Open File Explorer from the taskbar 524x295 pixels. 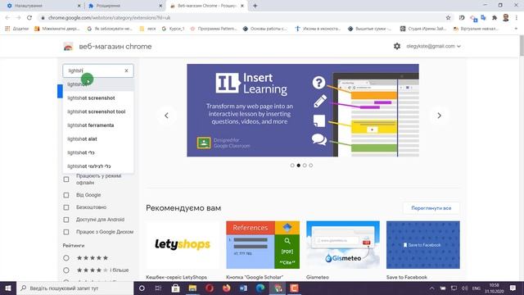click(x=192, y=288)
